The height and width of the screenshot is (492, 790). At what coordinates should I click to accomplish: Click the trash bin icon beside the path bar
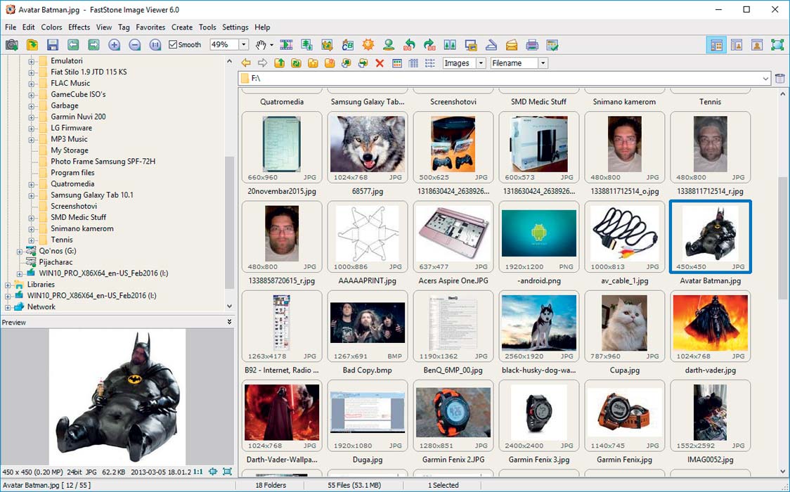point(780,79)
